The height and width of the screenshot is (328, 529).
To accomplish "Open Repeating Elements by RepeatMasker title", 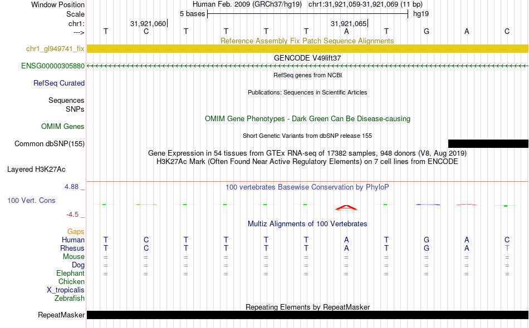I will pyautogui.click(x=307, y=307).
